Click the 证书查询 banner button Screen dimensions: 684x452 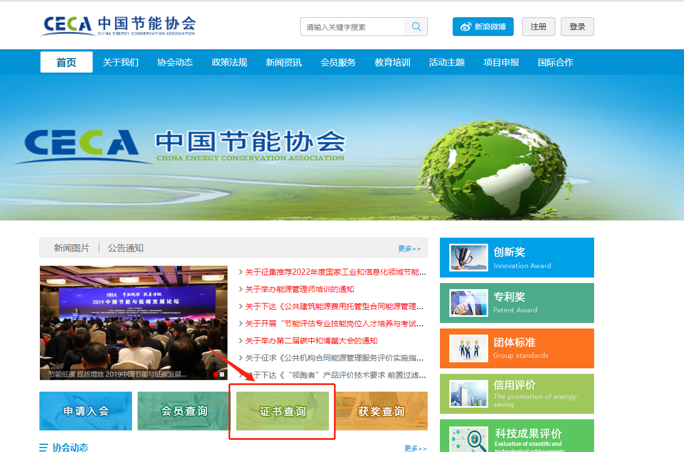(282, 411)
